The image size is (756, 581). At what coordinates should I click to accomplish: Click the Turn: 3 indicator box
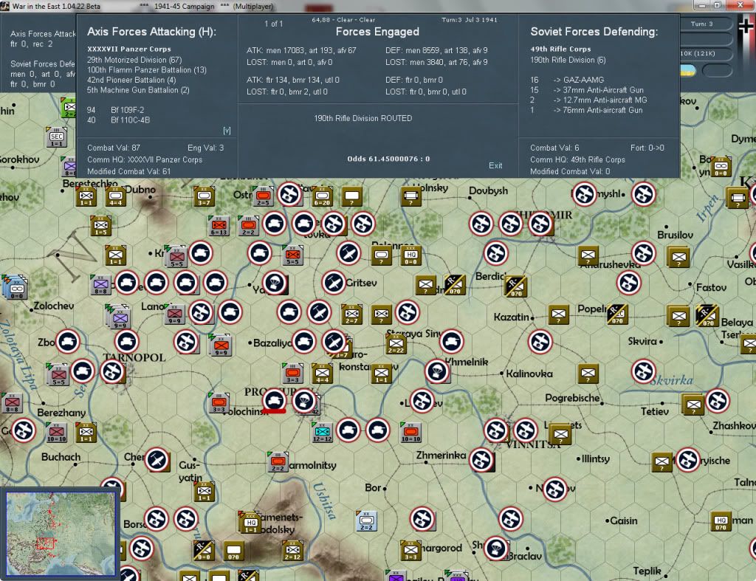[x=705, y=24]
